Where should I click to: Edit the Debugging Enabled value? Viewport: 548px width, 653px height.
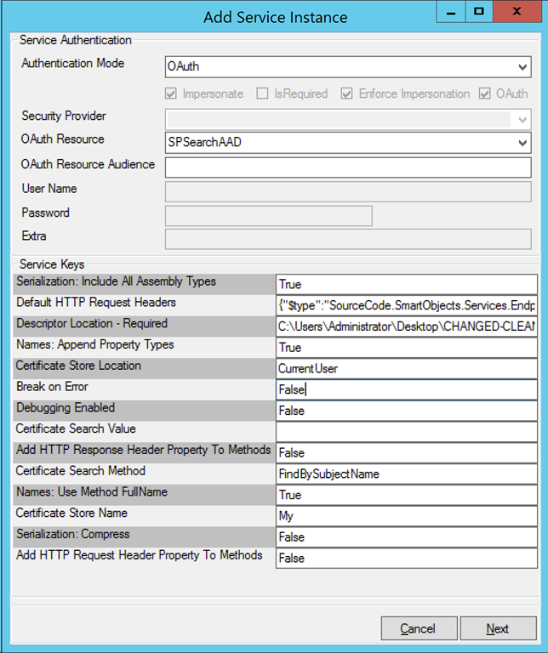[406, 411]
